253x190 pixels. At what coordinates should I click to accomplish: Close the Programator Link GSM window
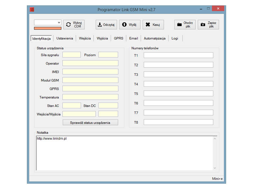(218, 9)
